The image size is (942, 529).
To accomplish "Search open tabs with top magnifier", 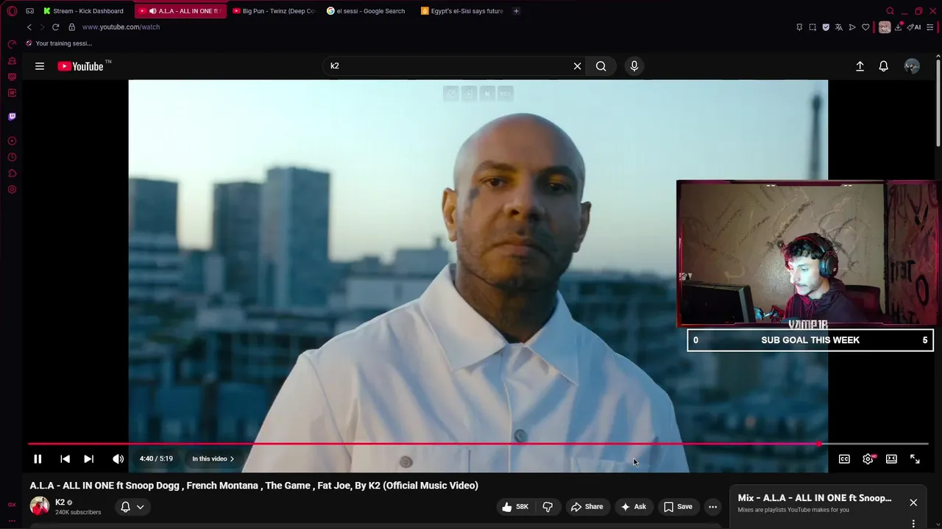I will coord(890,11).
